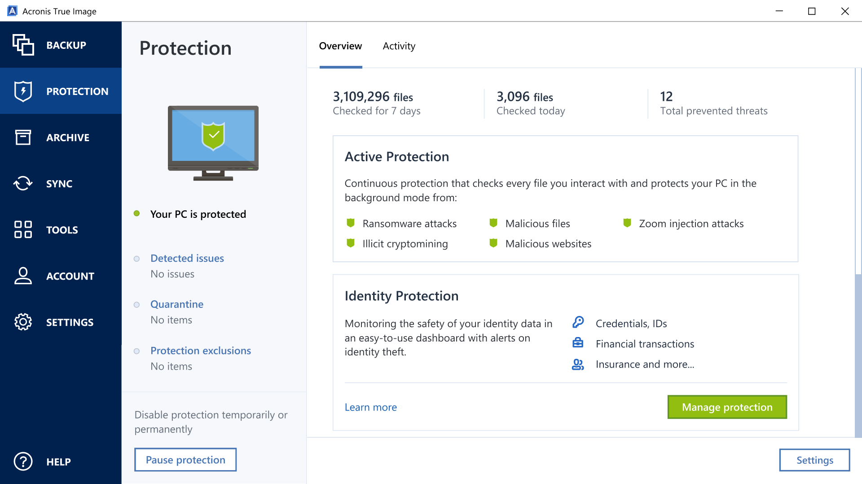Click the Pause protection button
The width and height of the screenshot is (862, 484).
[x=185, y=460]
